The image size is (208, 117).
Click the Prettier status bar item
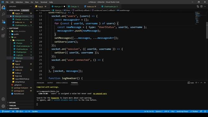pos(194,111)
